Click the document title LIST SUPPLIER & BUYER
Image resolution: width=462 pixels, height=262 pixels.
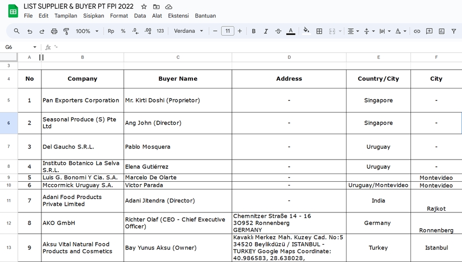pyautogui.click(x=78, y=6)
